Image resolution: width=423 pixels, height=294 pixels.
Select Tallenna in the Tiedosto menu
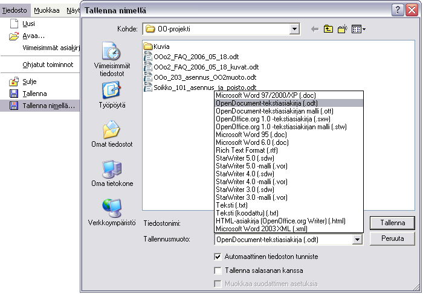tap(40, 94)
